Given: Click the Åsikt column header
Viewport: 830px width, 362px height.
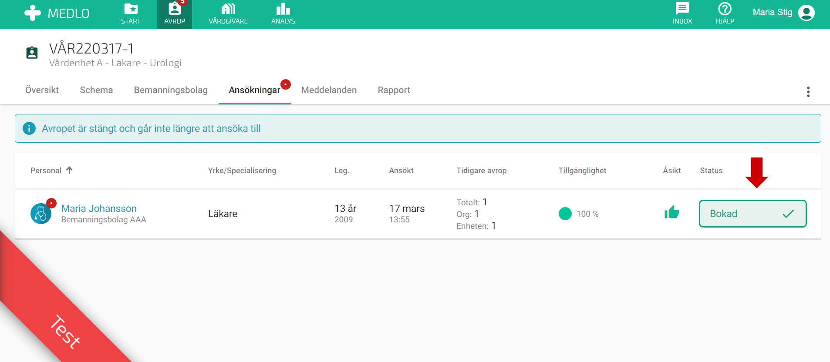Looking at the screenshot, I should (x=671, y=171).
